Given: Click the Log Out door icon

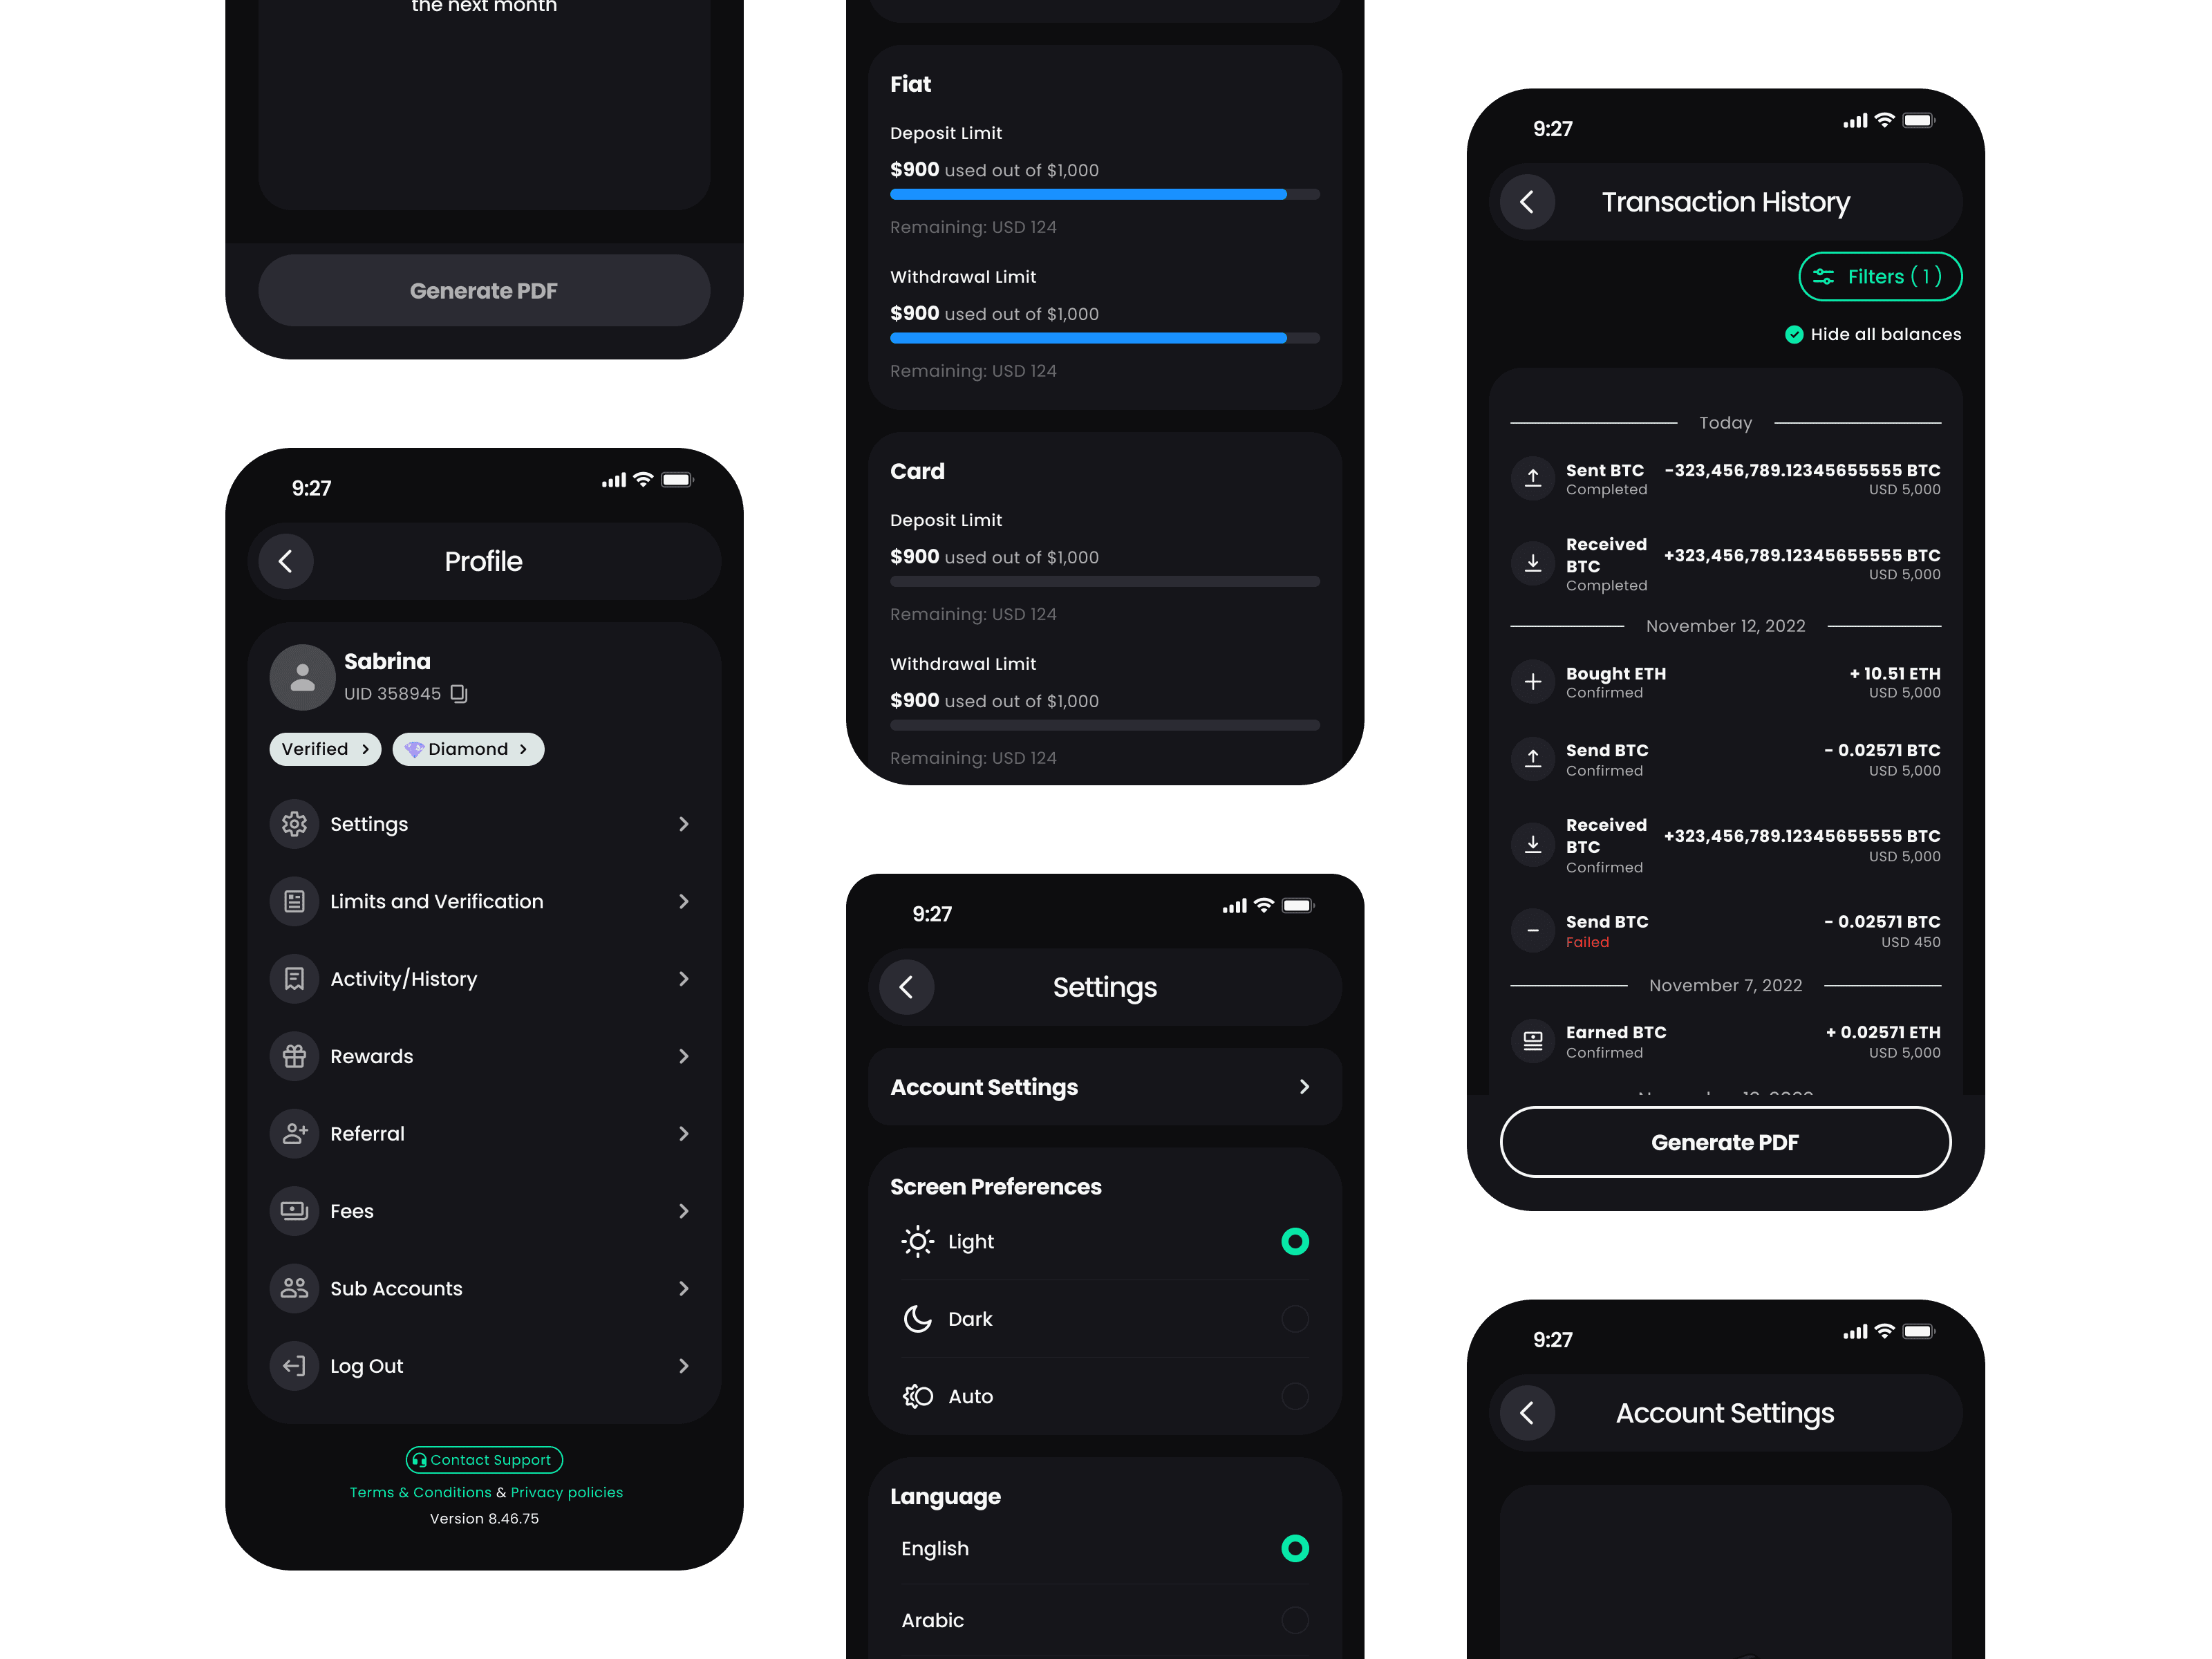Looking at the screenshot, I should [x=294, y=1366].
